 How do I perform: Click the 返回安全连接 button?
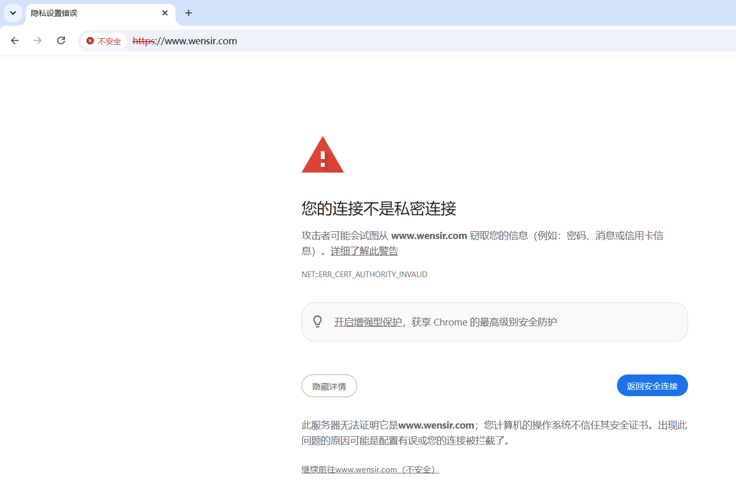(652, 385)
